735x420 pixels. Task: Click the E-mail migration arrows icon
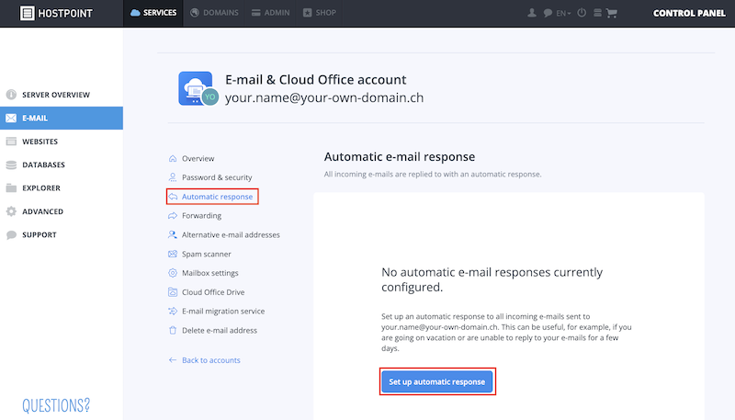click(173, 312)
